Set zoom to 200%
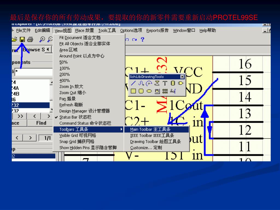 89,74
